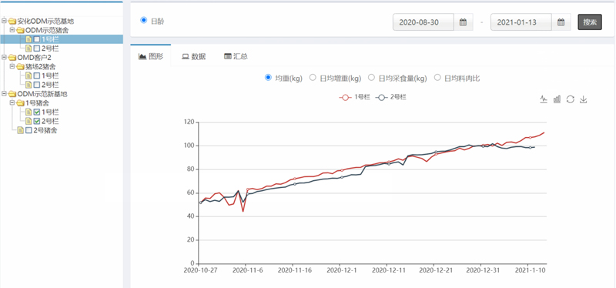Edit start date field 2020-08-30

423,22
